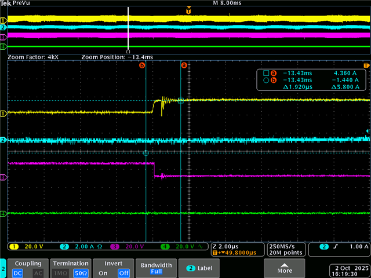The height and width of the screenshot is (278, 371).
Task: Click channel 2 ground marker in zoom view
Action: coord(3,140)
